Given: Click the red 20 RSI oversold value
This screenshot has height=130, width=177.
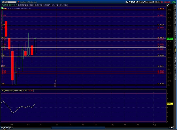Looking at the screenshot, I should [29, 91].
